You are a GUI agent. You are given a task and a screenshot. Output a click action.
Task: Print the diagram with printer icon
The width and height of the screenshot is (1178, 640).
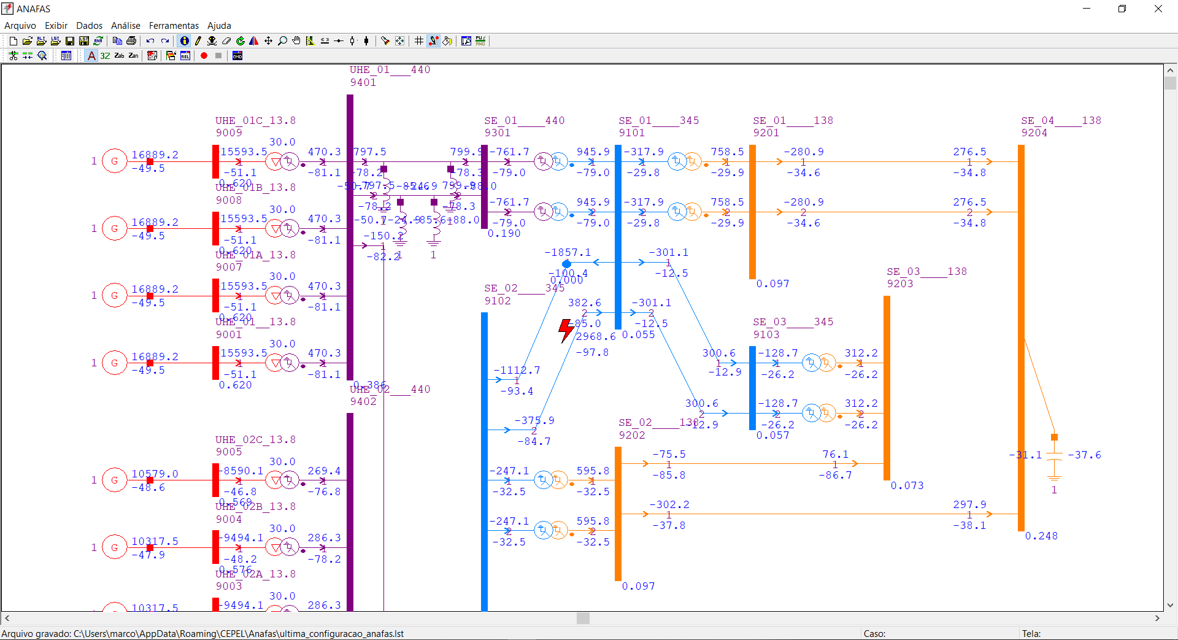click(x=131, y=41)
